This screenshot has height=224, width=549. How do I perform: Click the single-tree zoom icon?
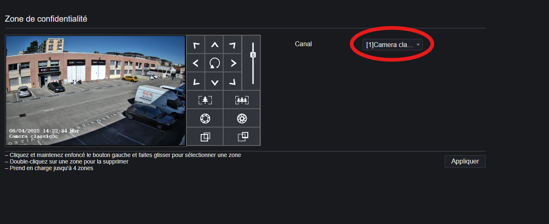pyautogui.click(x=205, y=100)
